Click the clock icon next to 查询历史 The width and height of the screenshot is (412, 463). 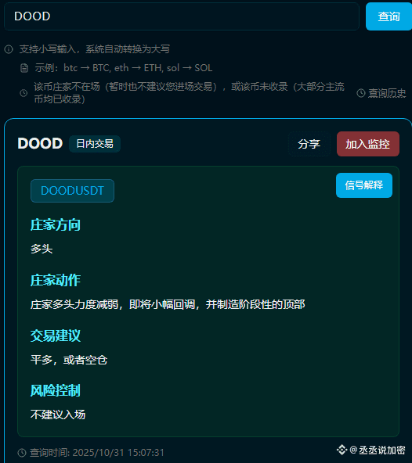point(361,93)
